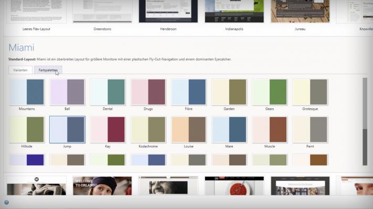This screenshot has width=373, height=209.
Task: Select the Gears color palette
Action: (x=270, y=92)
